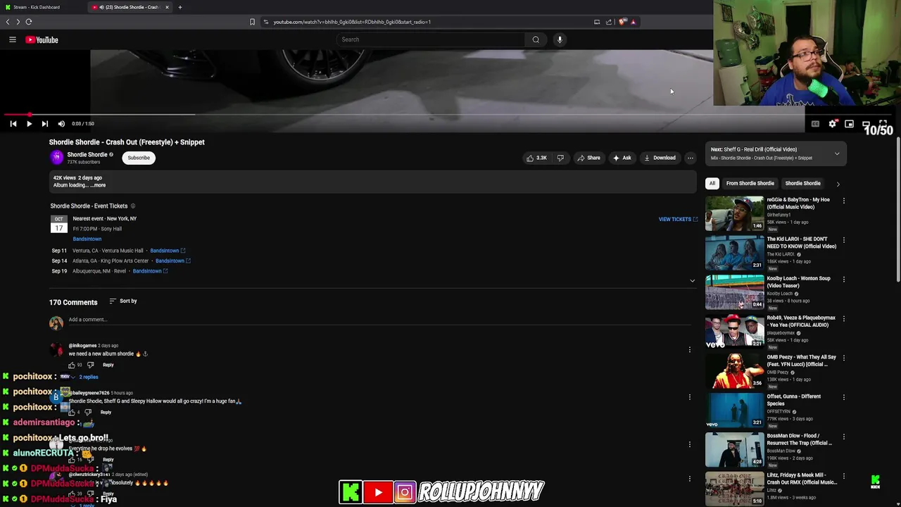
Task: Open BossMan Dlow Flood video thumbnail
Action: pos(734,450)
